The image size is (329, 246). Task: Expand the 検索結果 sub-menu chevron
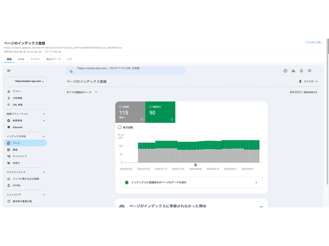(x=44, y=121)
